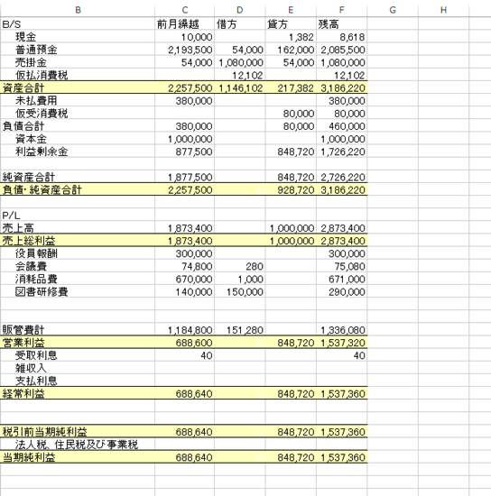491x496 pixels.
Task: Click the B/S section label cell
Action: tap(78, 24)
